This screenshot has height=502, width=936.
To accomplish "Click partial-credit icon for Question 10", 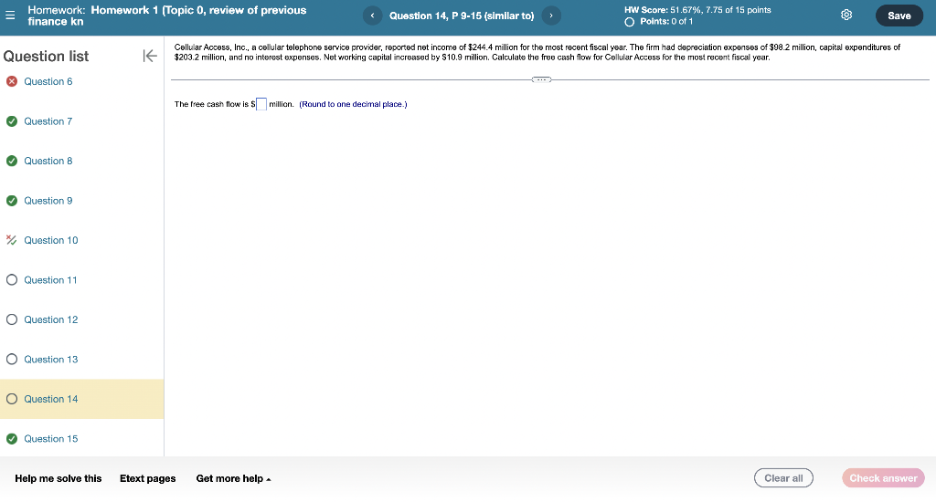I will (11, 240).
